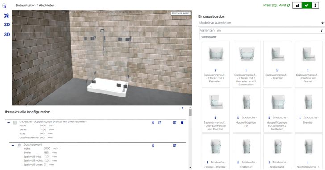Collapse the Duschelement sub-entry
The height and width of the screenshot is (170, 325).
[x=13, y=146]
